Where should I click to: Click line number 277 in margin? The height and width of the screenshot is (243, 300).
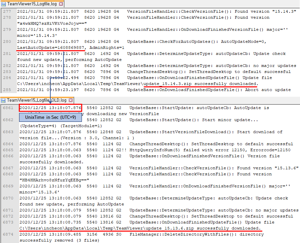7,11
